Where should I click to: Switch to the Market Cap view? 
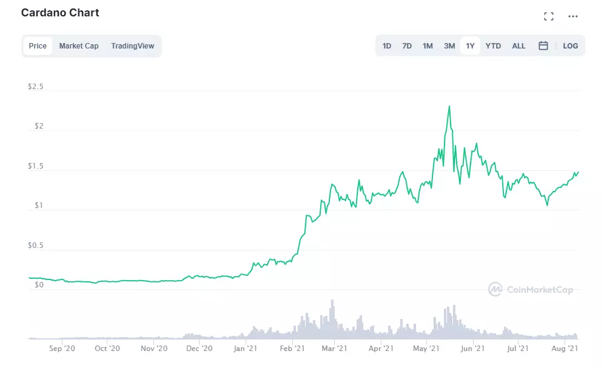tap(79, 45)
